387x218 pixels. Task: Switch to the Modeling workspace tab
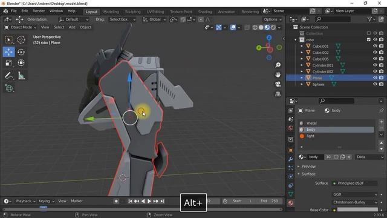[111, 12]
